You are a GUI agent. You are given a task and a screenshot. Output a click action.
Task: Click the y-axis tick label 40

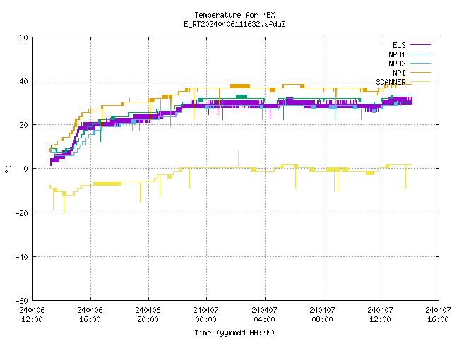(23, 81)
